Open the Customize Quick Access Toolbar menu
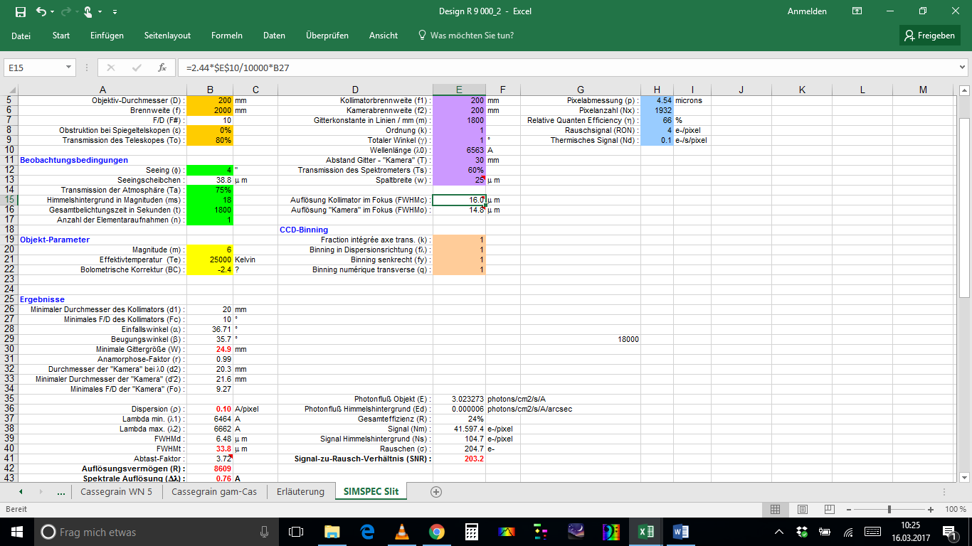 click(114, 12)
